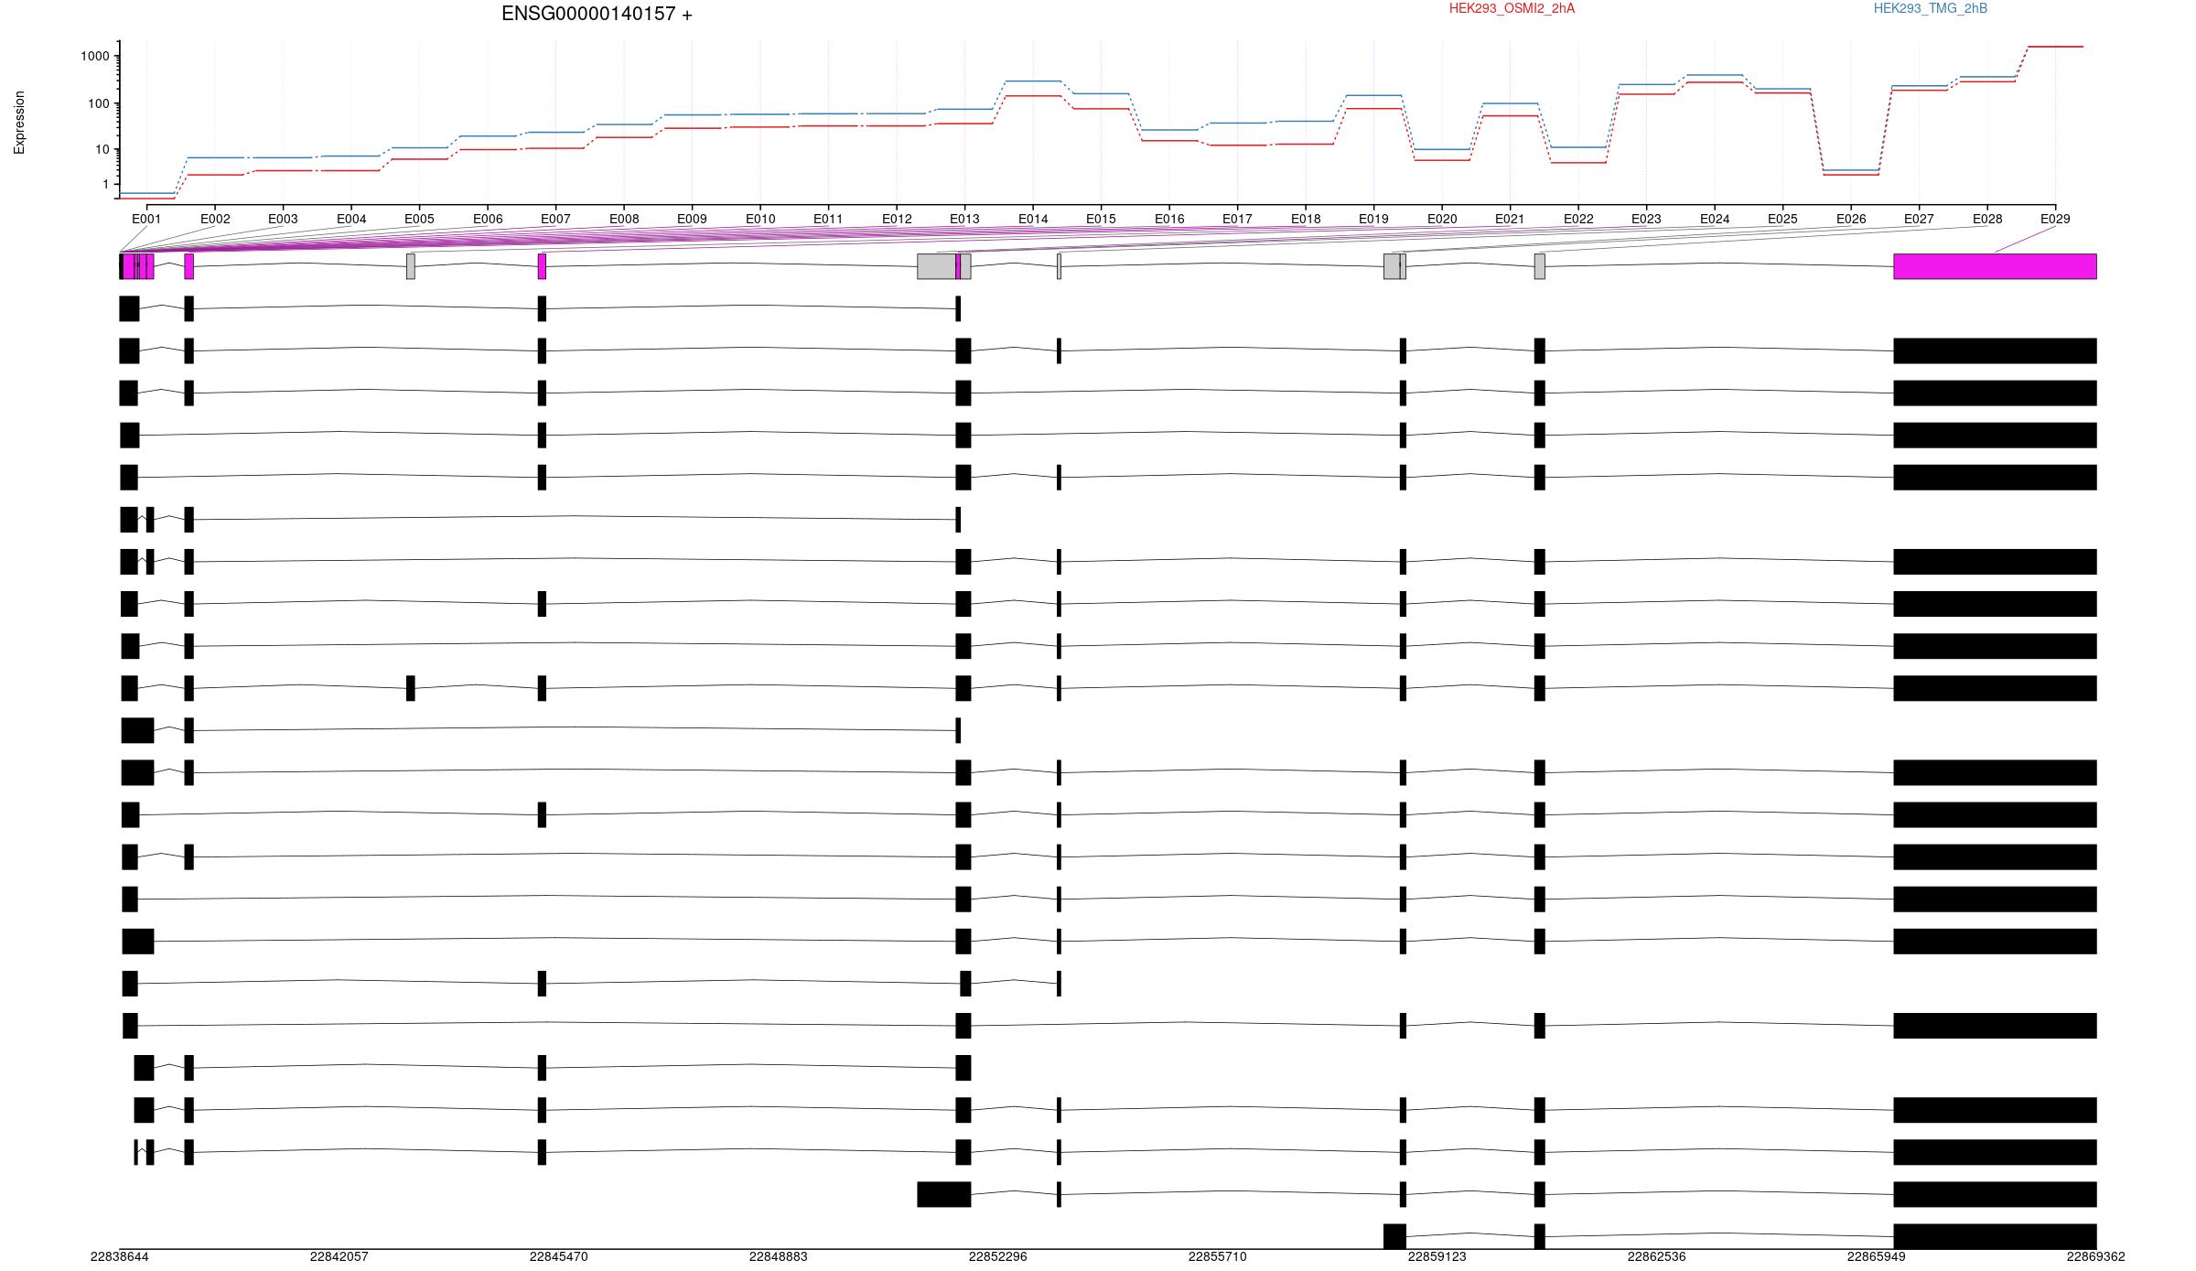Image resolution: width=2196 pixels, height=1271 pixels.
Task: Click exon label E023
Action: click(1646, 219)
